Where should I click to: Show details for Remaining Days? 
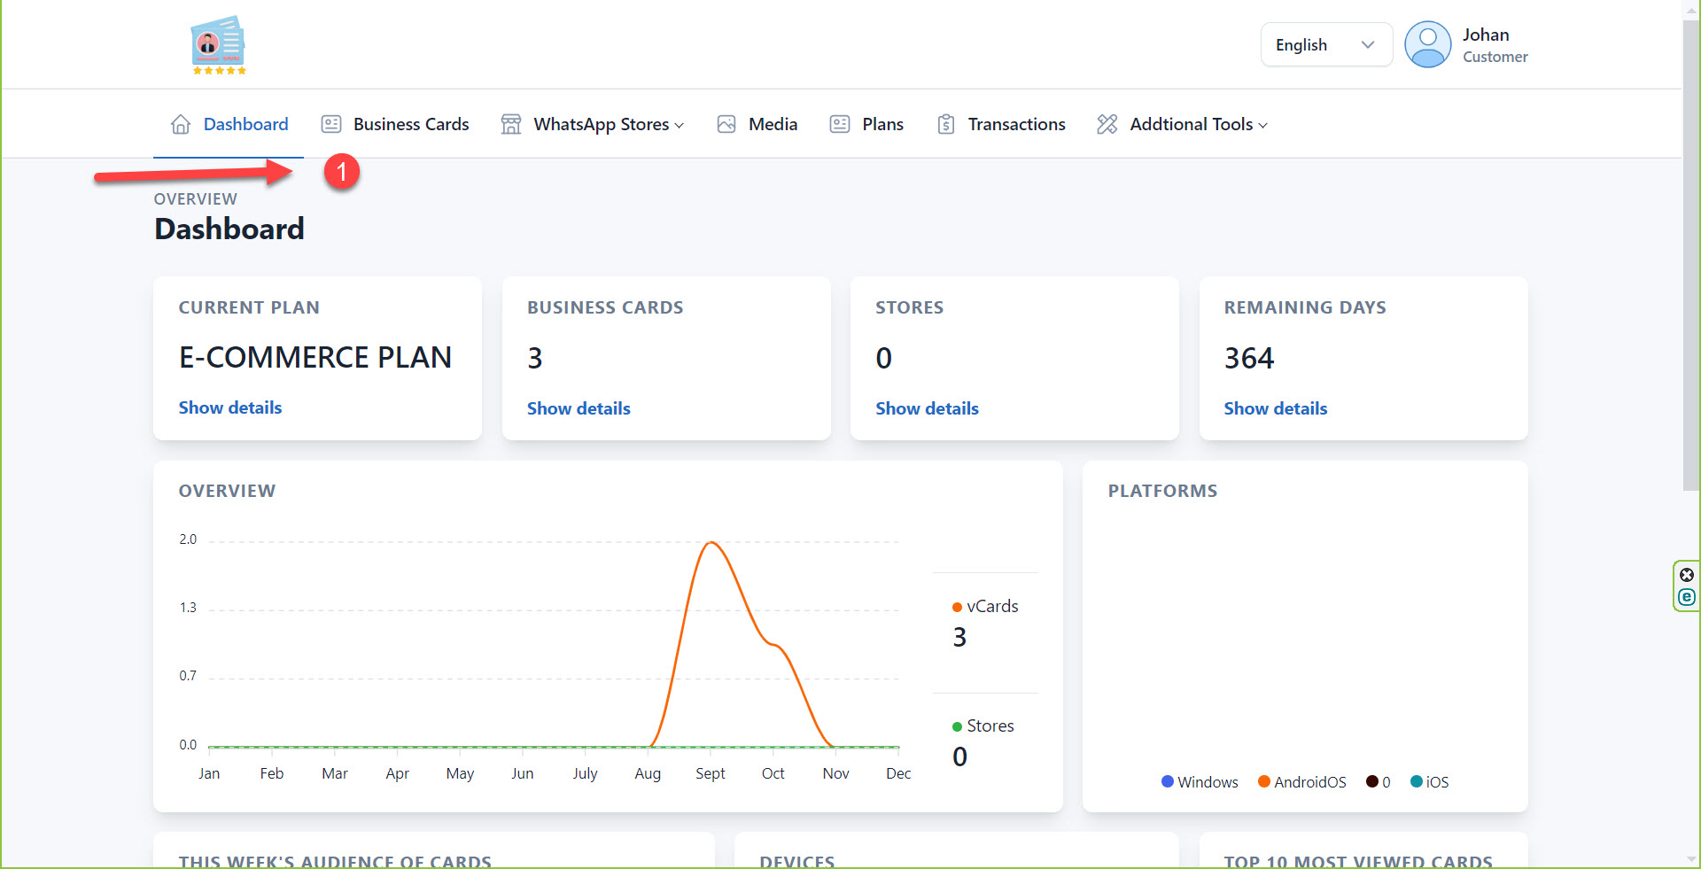pos(1275,409)
